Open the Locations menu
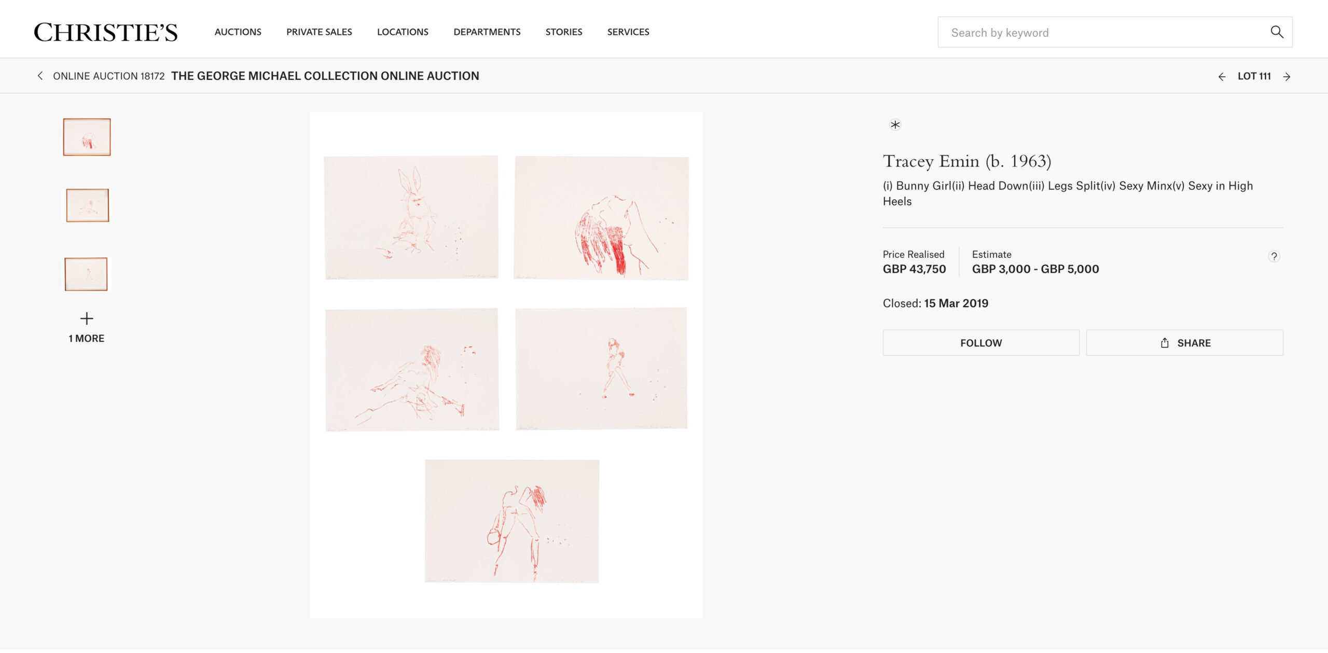 (403, 32)
